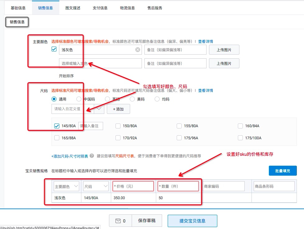Open the 物流信息 tab
Screen dimensions: 304x229
pyautogui.click(x=127, y=8)
